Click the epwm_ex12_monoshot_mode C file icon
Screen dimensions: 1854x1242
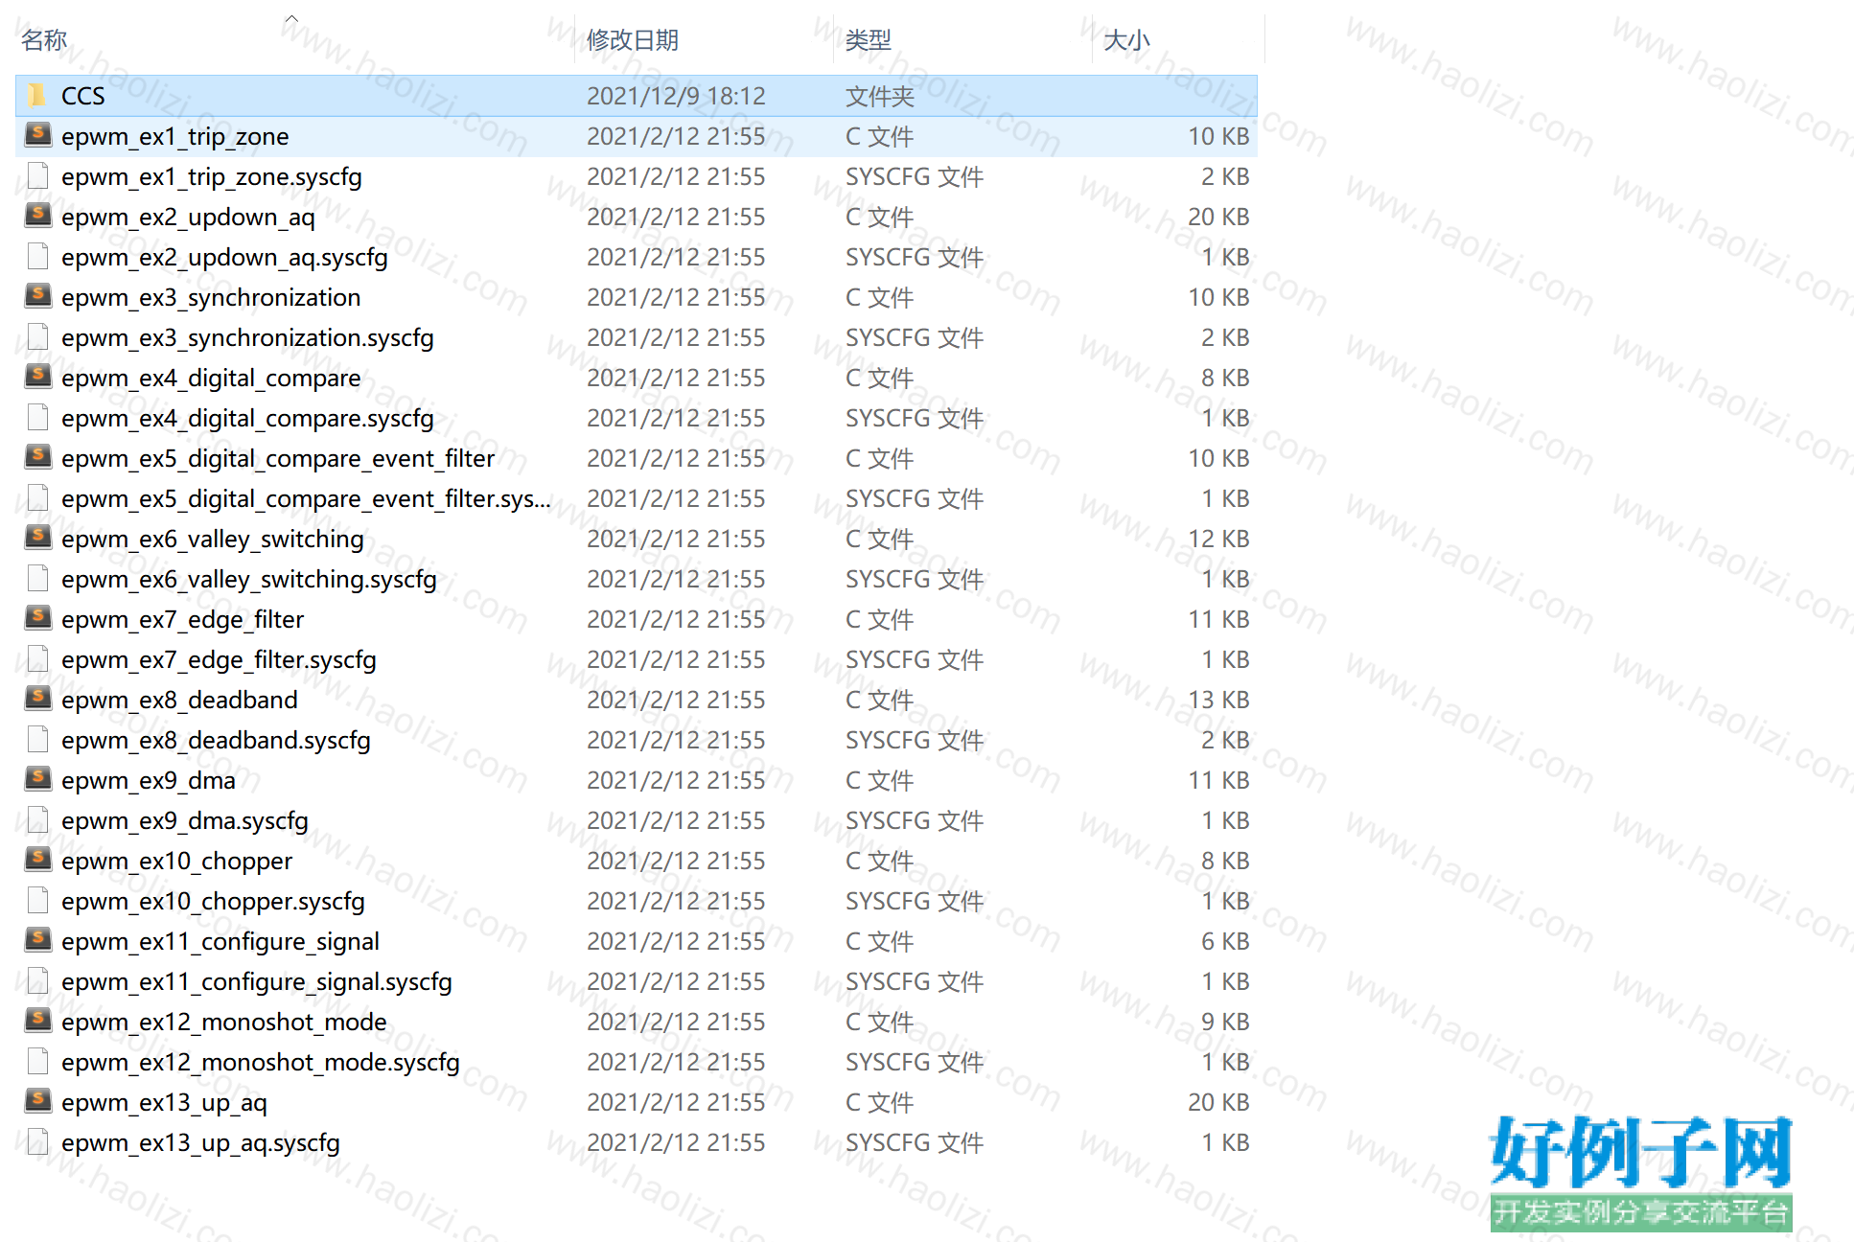coord(37,1021)
